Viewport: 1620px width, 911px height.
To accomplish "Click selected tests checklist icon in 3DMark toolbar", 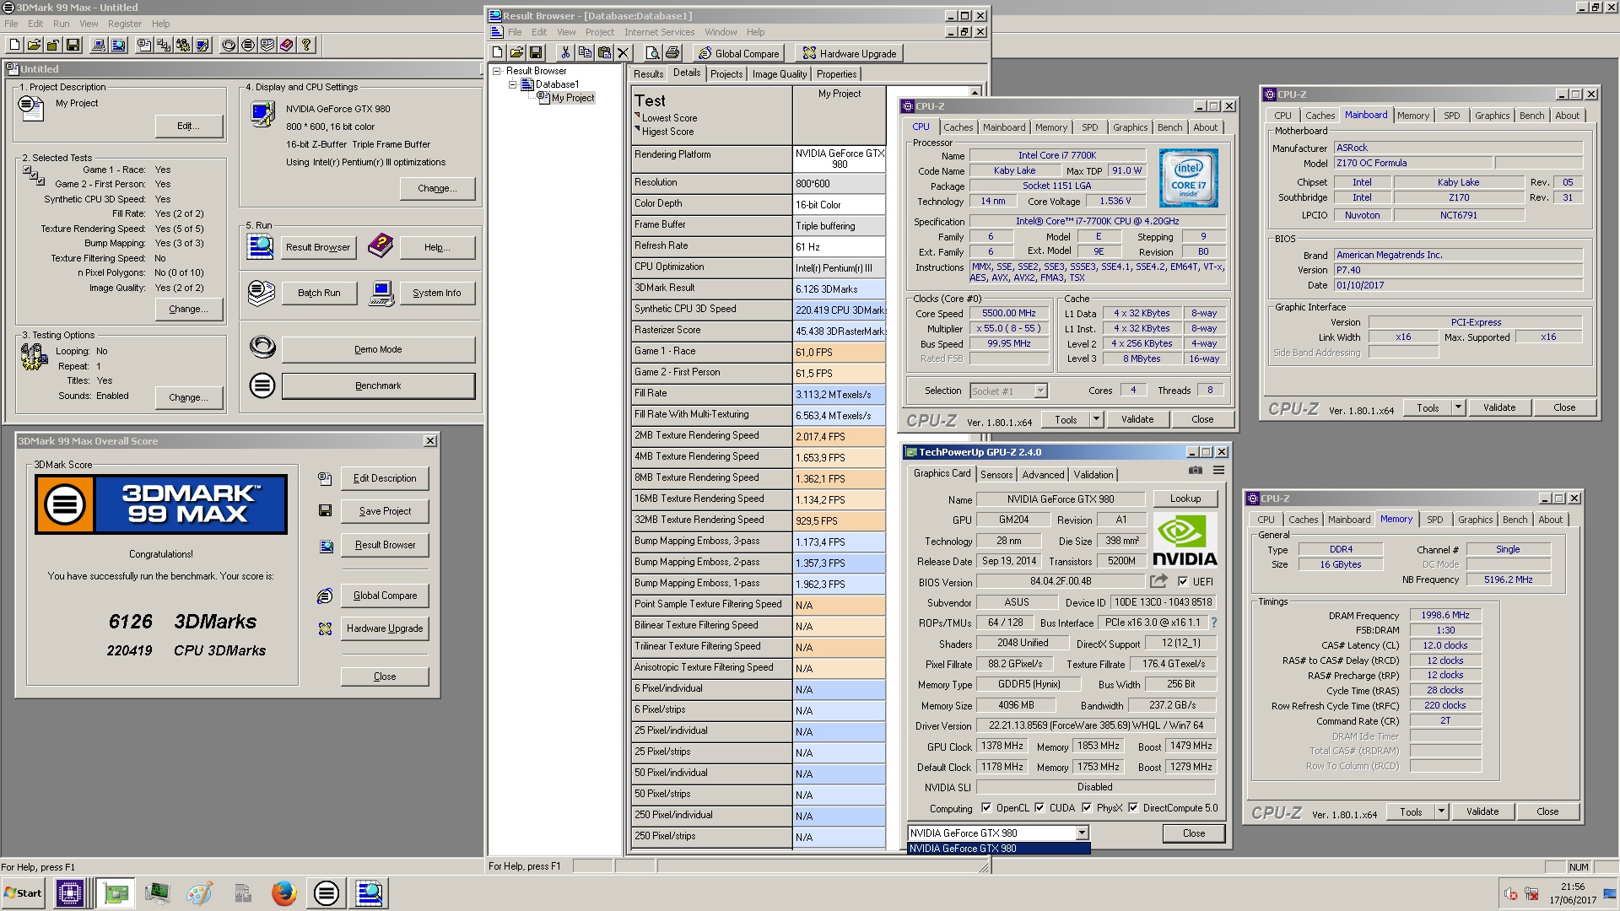I will [164, 45].
